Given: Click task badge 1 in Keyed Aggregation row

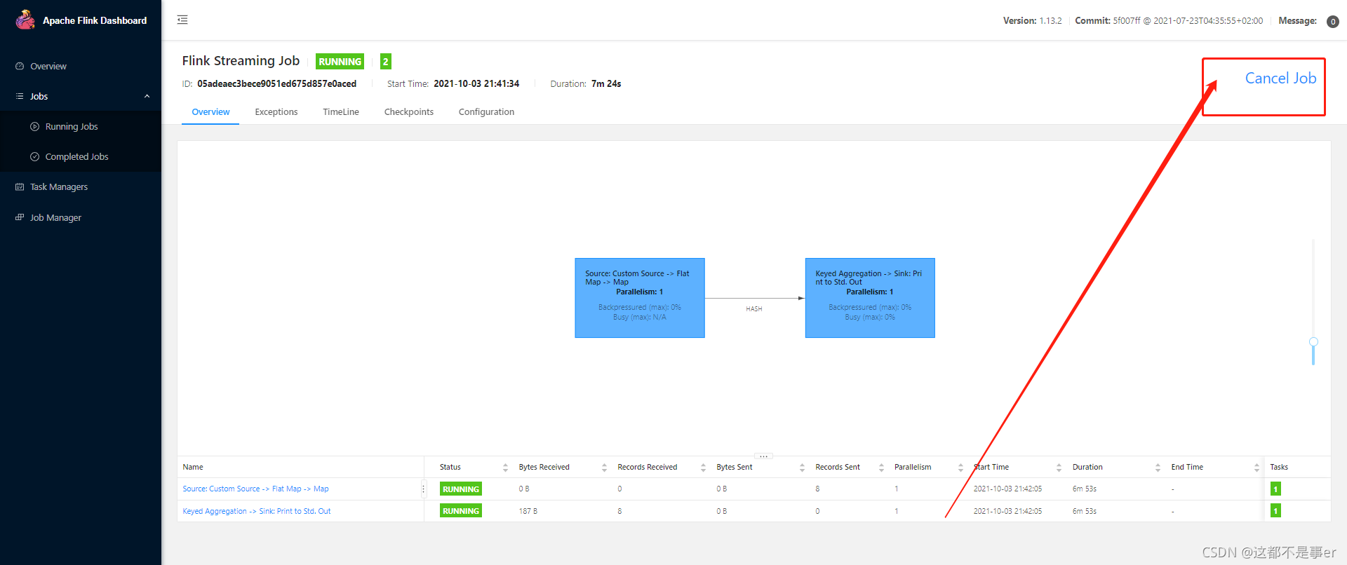Looking at the screenshot, I should (x=1275, y=511).
